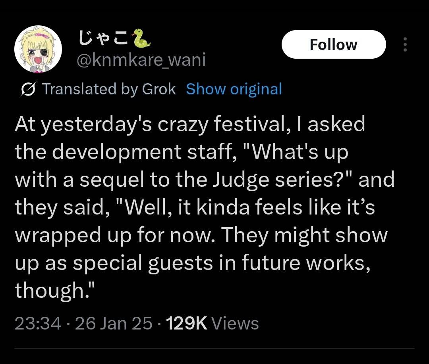Show original untranslated post text
Image resolution: width=429 pixels, height=364 pixels.
(x=234, y=89)
